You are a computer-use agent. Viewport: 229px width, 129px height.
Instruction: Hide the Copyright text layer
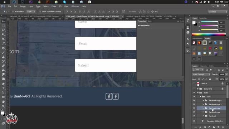click(x=194, y=121)
